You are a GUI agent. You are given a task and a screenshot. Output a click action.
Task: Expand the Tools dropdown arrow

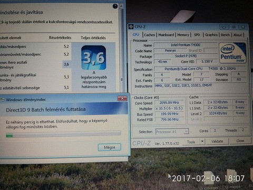pyautogui.click(x=202, y=141)
